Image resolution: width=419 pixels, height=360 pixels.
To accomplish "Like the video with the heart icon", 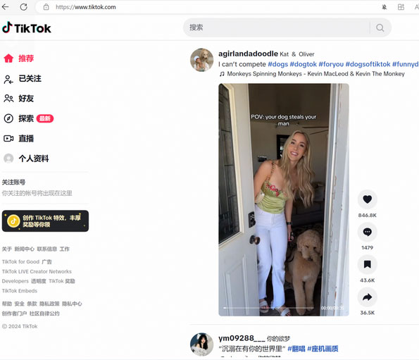I will point(367,199).
